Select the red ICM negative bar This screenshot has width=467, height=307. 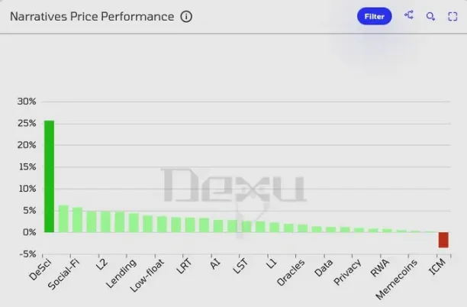click(x=443, y=240)
